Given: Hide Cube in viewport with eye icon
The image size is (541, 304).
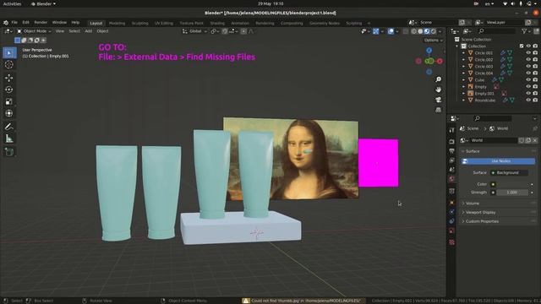Looking at the screenshot, I should 528,80.
